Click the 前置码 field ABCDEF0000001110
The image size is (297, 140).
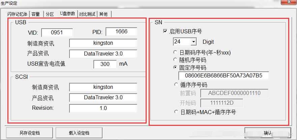(234, 93)
